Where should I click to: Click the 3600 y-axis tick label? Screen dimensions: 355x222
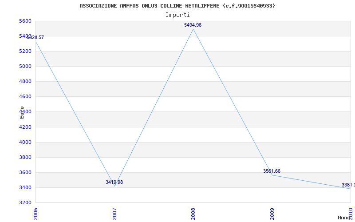click(x=25, y=172)
